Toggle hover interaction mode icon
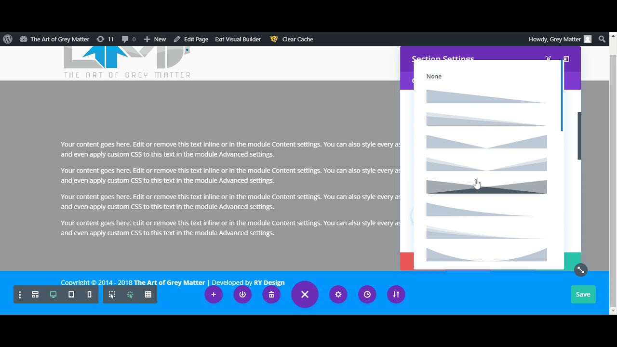 pos(130,294)
